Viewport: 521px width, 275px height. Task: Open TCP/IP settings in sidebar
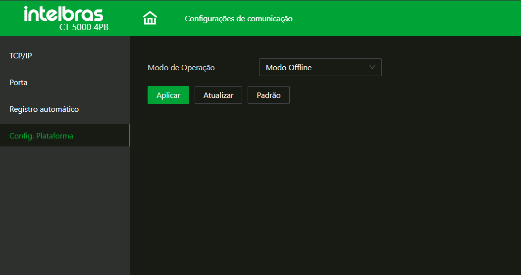(21, 56)
